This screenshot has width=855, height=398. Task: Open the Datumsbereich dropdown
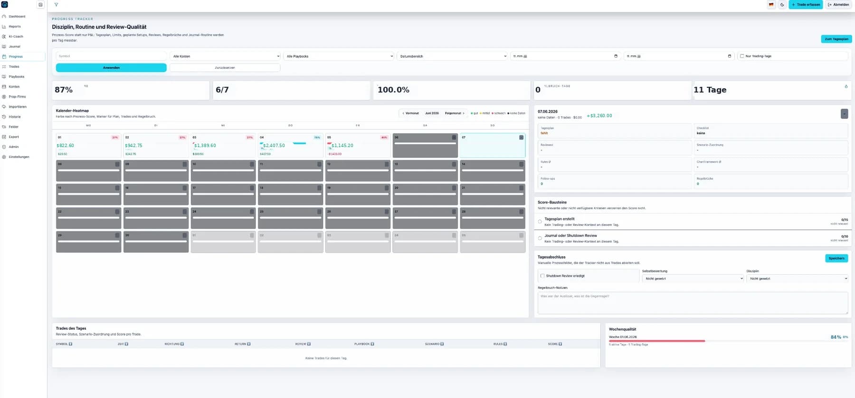(x=452, y=56)
